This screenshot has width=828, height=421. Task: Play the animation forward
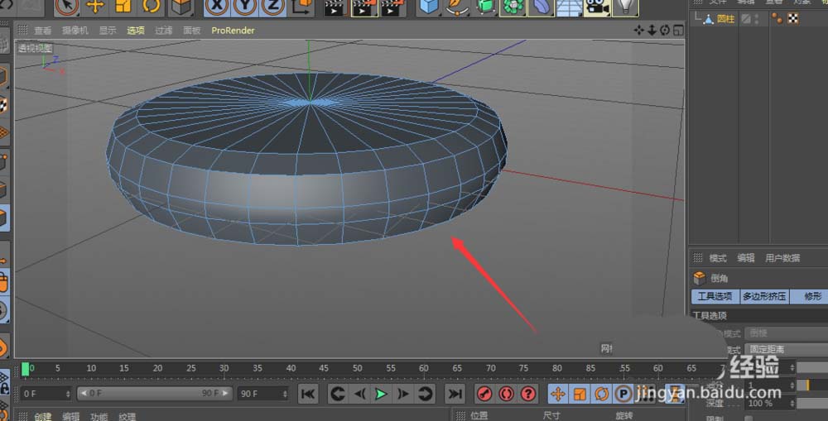(x=381, y=394)
